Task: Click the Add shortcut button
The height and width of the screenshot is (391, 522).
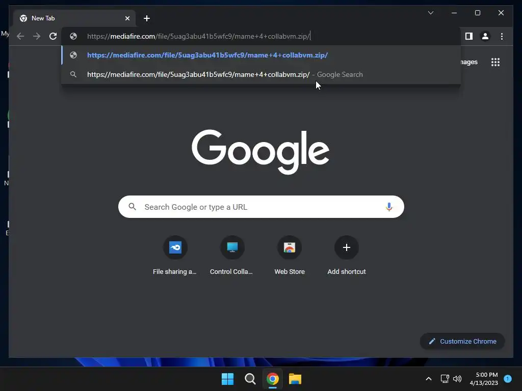Action: 347,256
